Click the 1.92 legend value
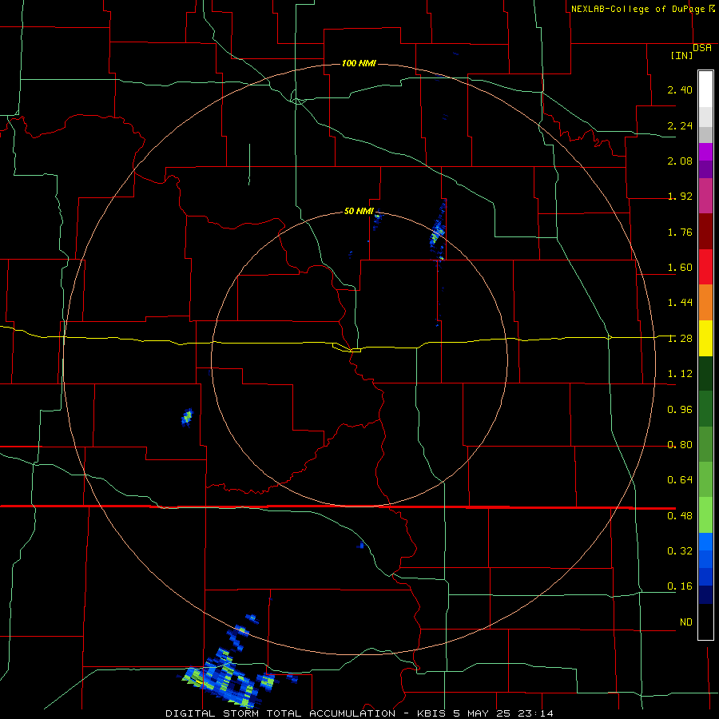Screen dimensions: 719x719 (x=680, y=197)
